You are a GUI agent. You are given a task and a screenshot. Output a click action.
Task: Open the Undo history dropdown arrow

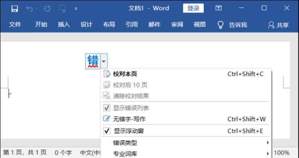(x=37, y=8)
